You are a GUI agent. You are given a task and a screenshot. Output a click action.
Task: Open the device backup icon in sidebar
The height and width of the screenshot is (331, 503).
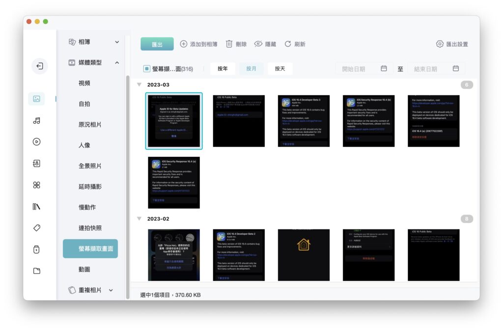coord(36,249)
